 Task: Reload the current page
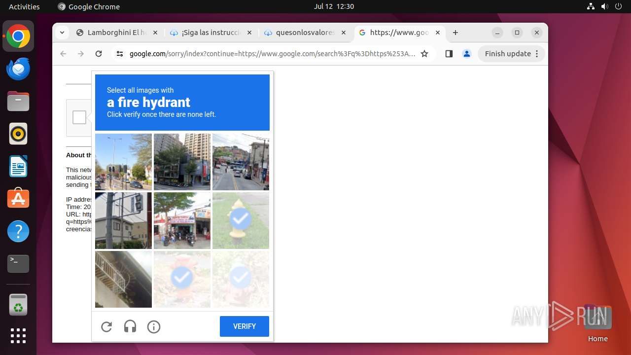point(99,54)
